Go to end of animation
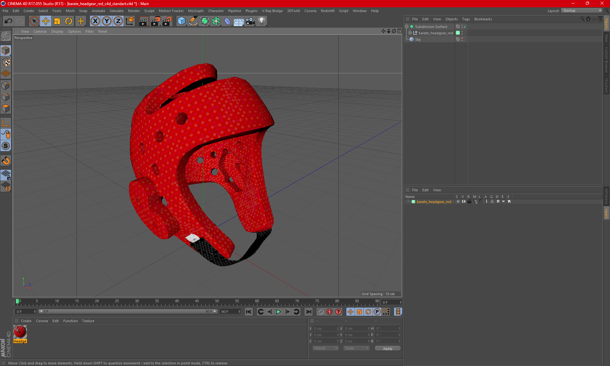The width and height of the screenshot is (610, 366). 308,312
